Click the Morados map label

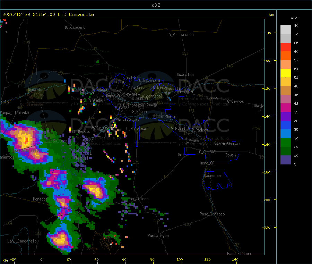[40, 199]
